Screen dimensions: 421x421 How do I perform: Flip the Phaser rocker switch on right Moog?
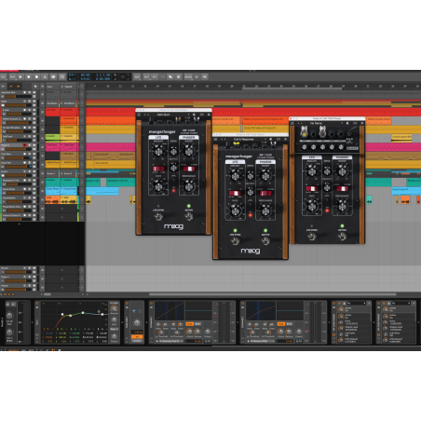click(x=342, y=188)
